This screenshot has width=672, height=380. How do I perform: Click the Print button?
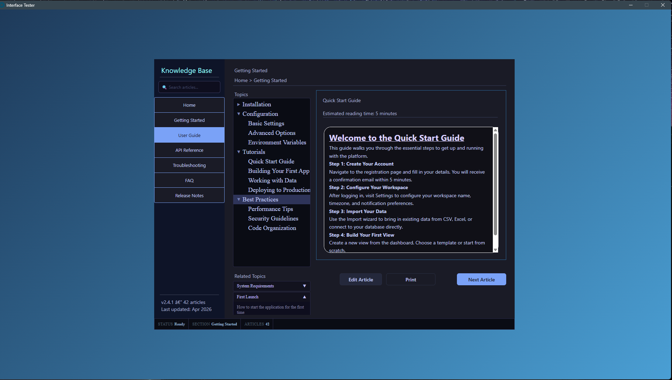click(x=411, y=280)
